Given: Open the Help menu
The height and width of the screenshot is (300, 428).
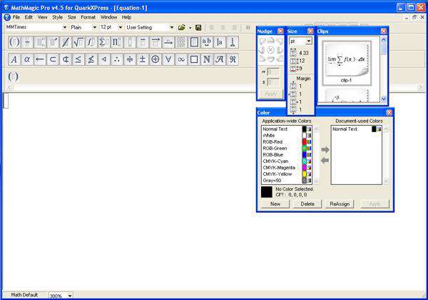Looking at the screenshot, I should click(x=126, y=17).
